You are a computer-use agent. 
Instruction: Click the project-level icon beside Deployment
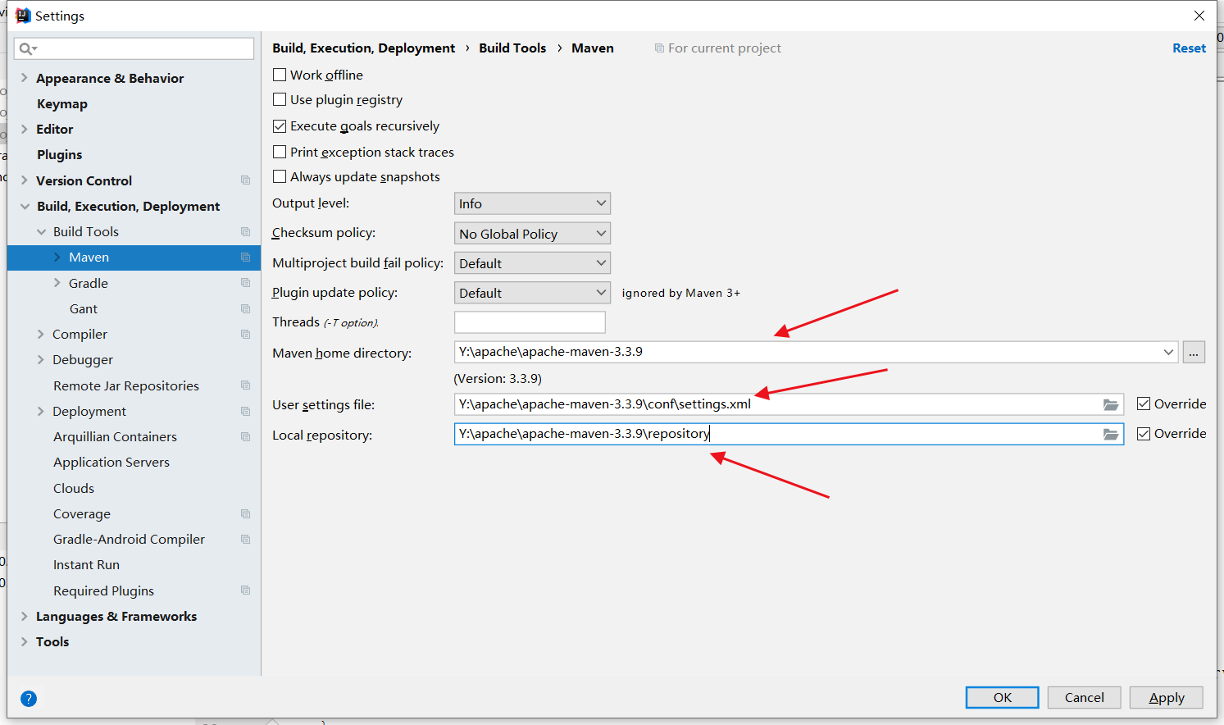point(245,411)
